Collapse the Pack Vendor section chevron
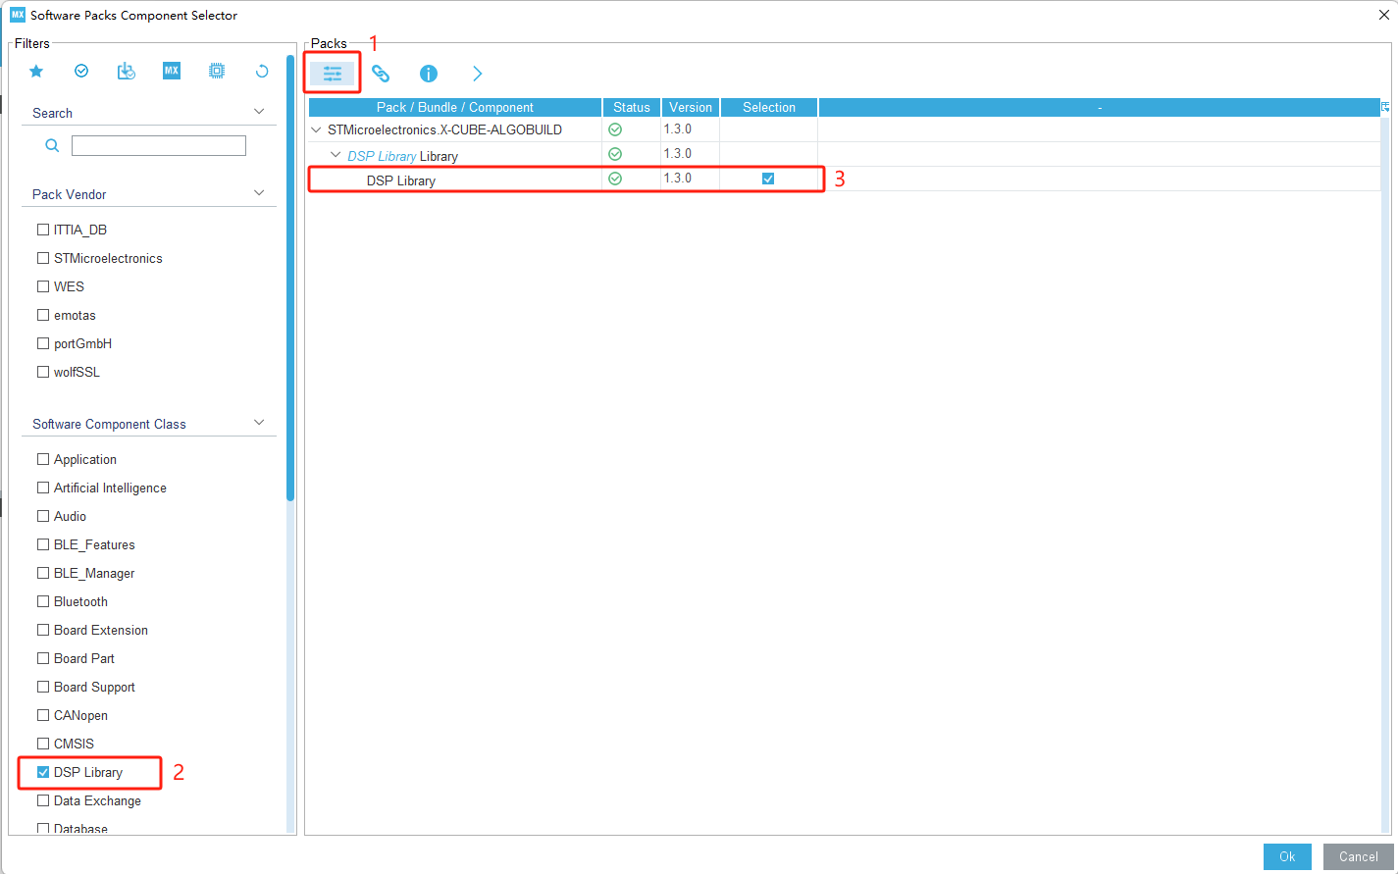Screen dimensions: 1398x874 (x=259, y=193)
